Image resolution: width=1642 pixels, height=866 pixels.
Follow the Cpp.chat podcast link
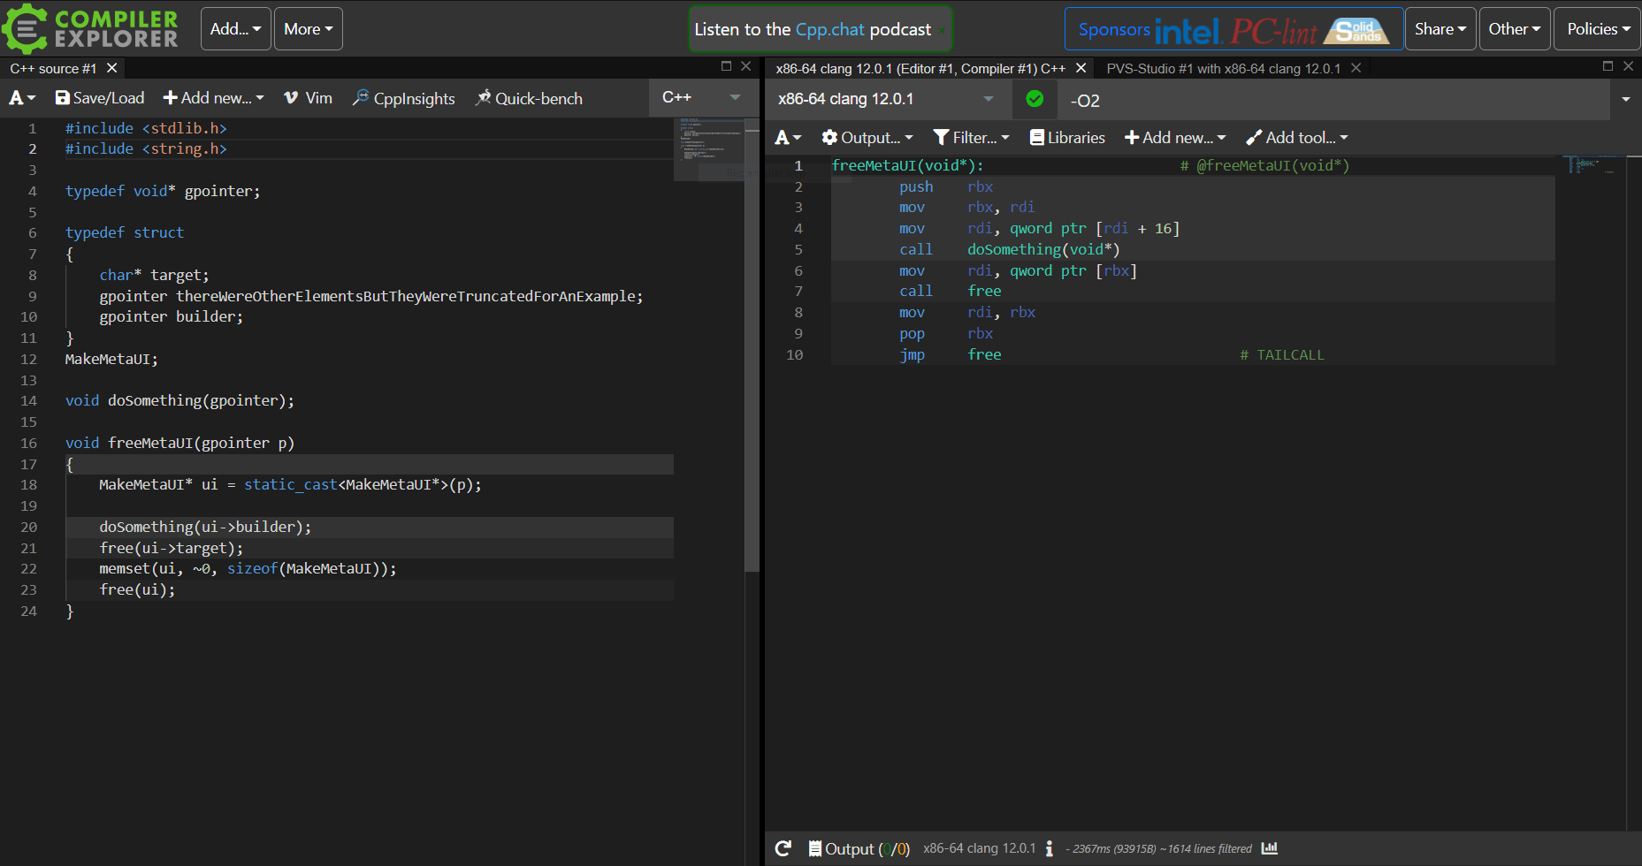[830, 29]
